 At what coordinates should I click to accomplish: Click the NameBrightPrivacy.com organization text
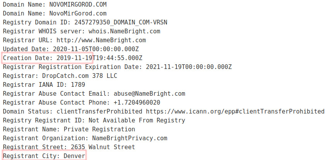click(130, 138)
